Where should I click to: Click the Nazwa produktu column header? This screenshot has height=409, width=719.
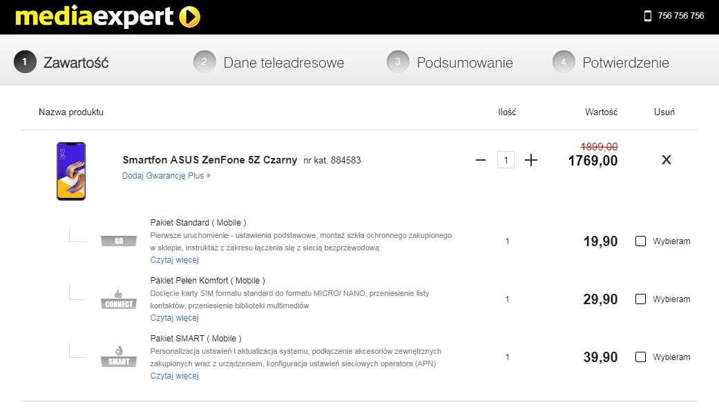point(71,112)
